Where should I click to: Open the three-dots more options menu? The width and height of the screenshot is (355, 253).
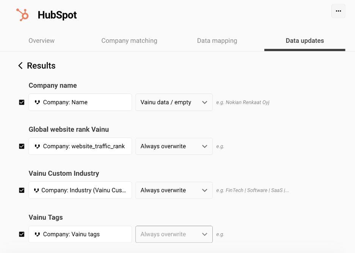tap(338, 11)
